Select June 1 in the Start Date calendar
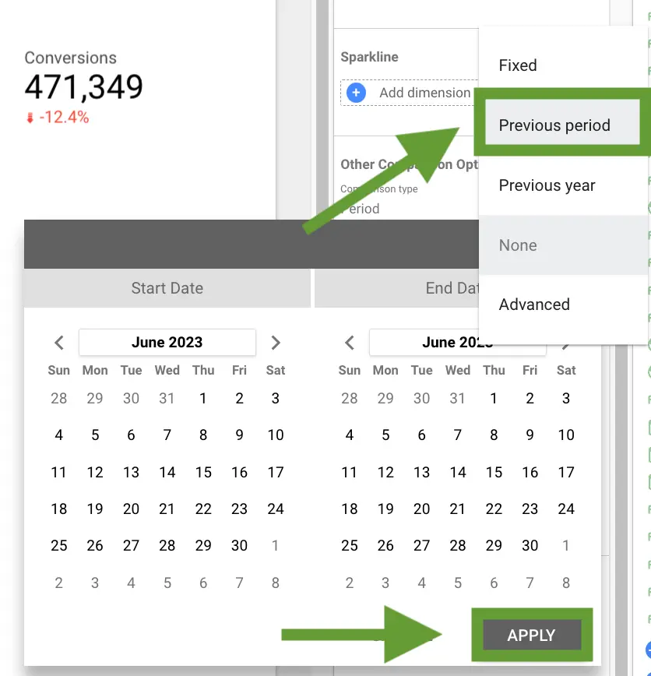651x676 pixels. point(203,399)
